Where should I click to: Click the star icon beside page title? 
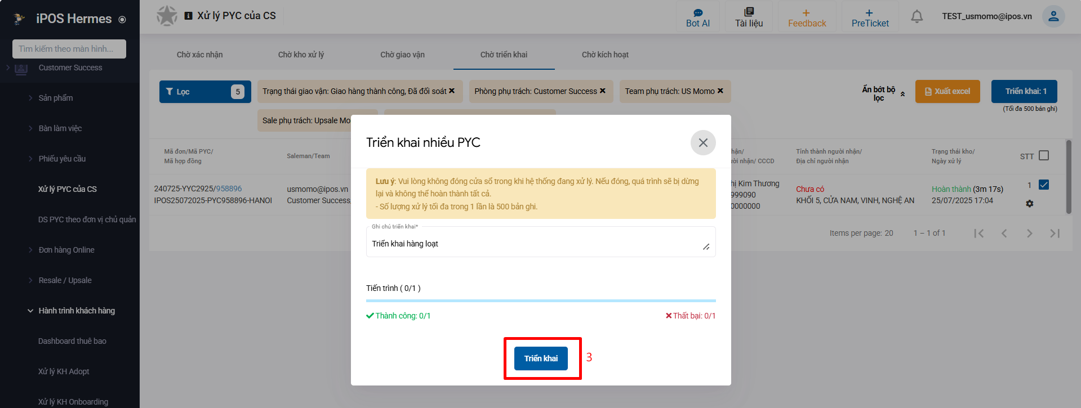pyautogui.click(x=167, y=16)
